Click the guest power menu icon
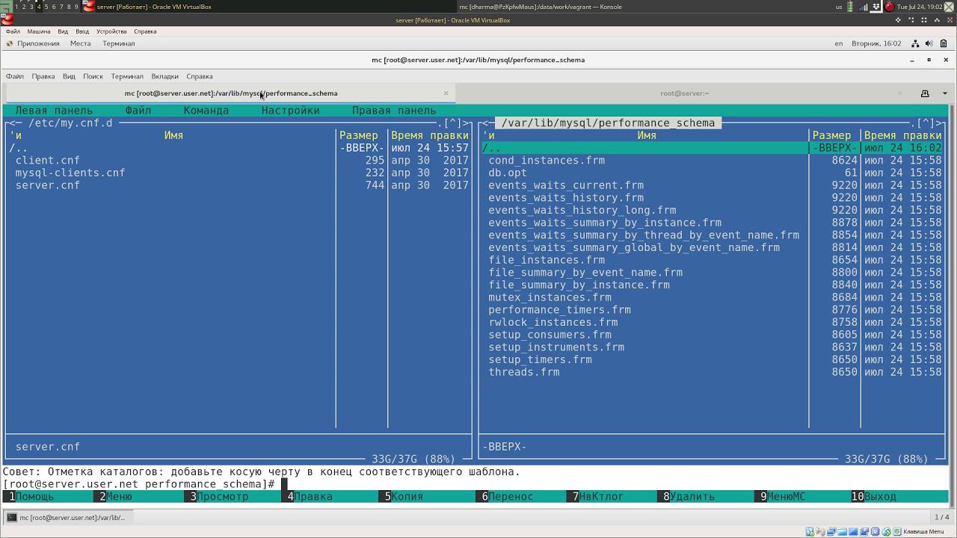This screenshot has height=538, width=957. tap(944, 43)
